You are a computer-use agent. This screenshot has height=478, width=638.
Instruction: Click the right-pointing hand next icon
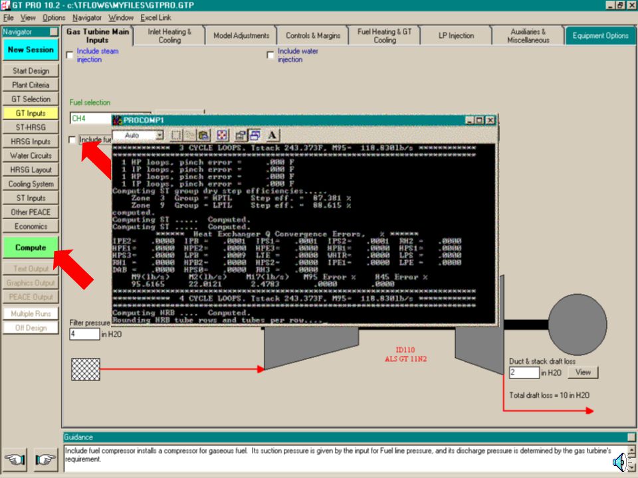pos(46,459)
